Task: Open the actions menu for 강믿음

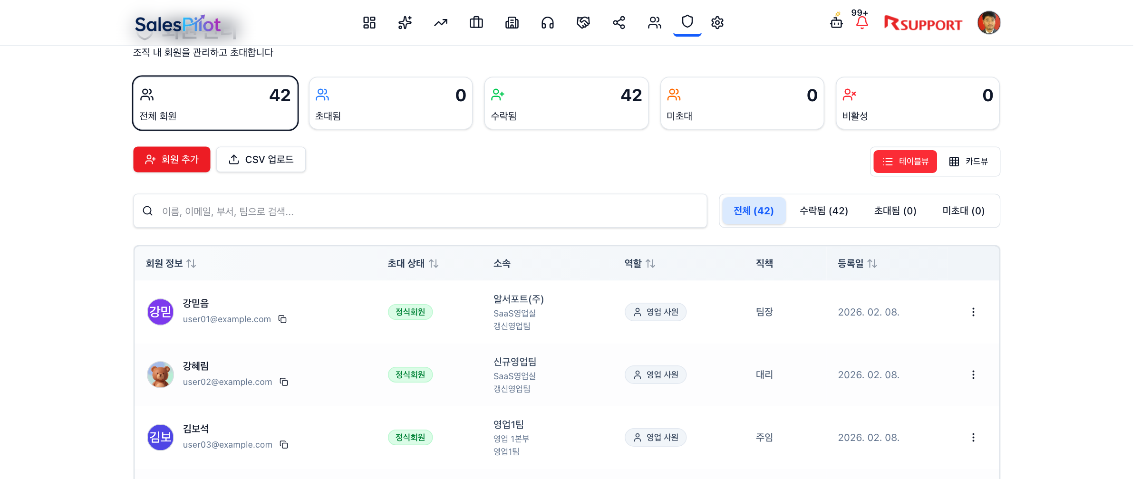Action: (973, 312)
